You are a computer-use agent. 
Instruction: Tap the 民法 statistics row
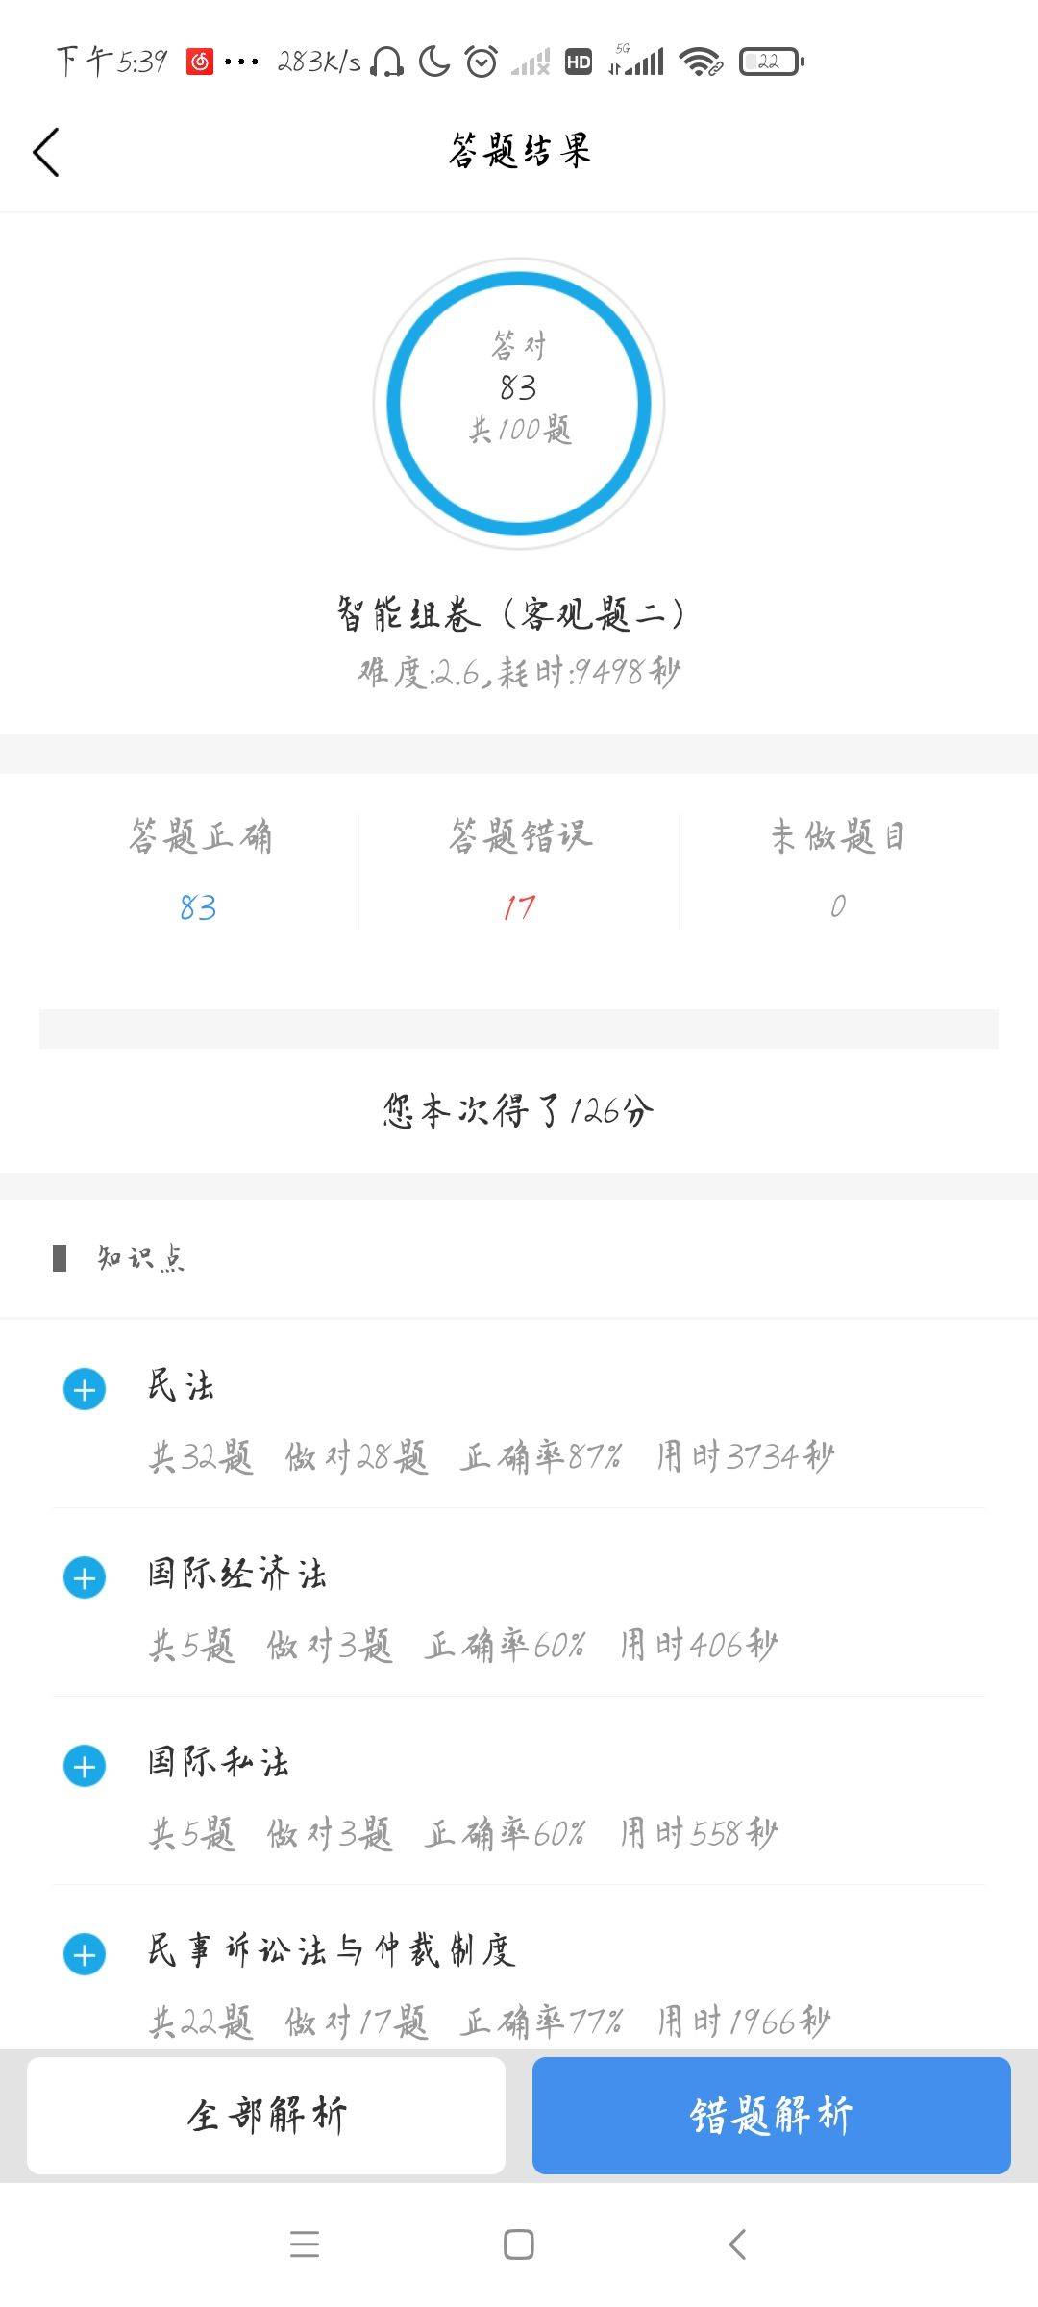490,1456
